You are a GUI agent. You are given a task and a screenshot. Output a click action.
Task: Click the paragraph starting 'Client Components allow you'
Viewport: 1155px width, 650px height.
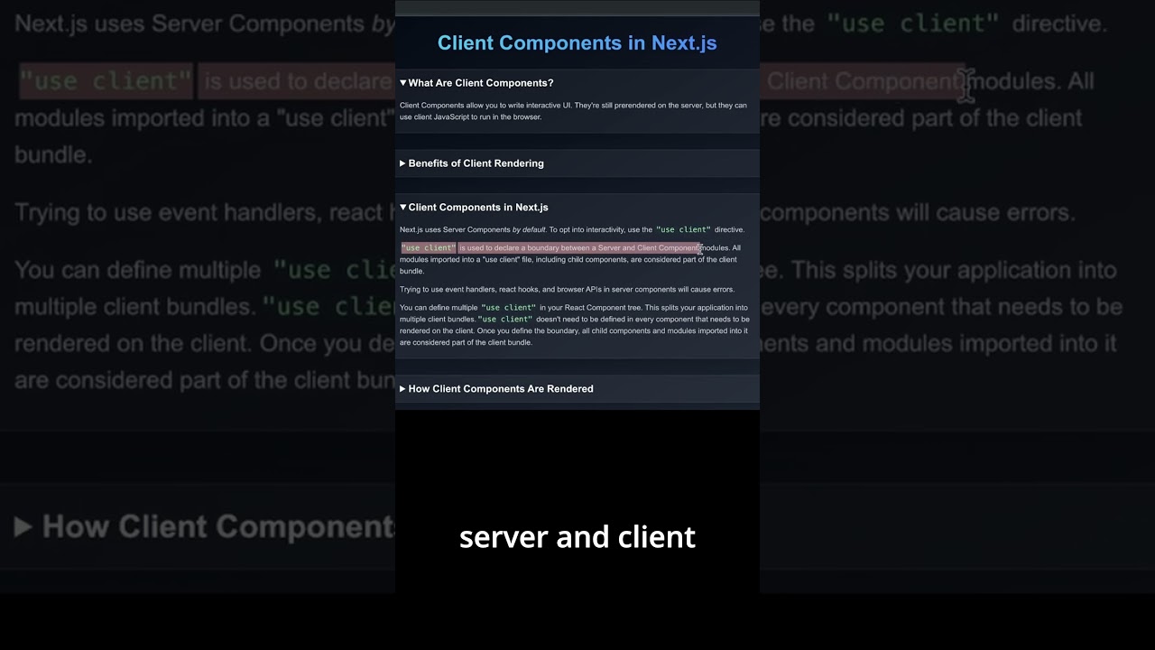(x=573, y=111)
